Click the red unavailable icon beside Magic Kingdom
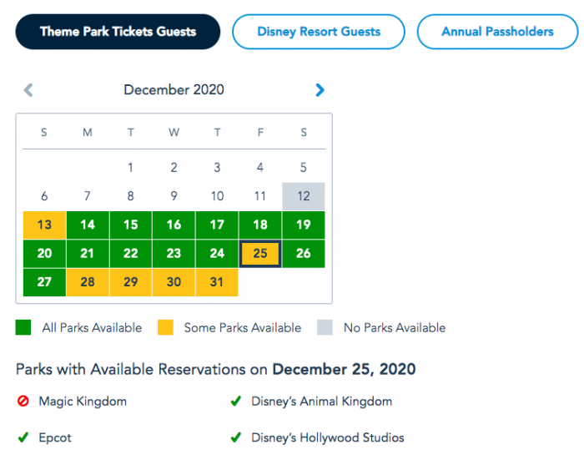 pyautogui.click(x=23, y=401)
